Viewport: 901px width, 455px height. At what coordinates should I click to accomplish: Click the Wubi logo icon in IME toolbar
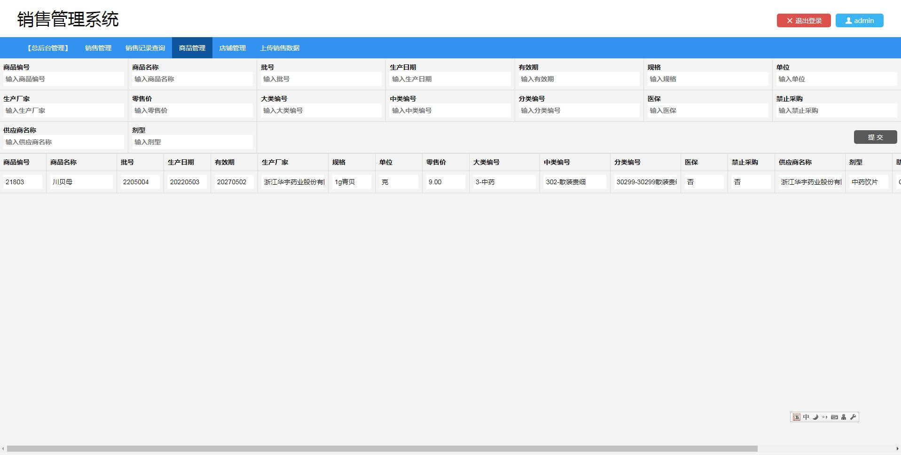coord(796,417)
